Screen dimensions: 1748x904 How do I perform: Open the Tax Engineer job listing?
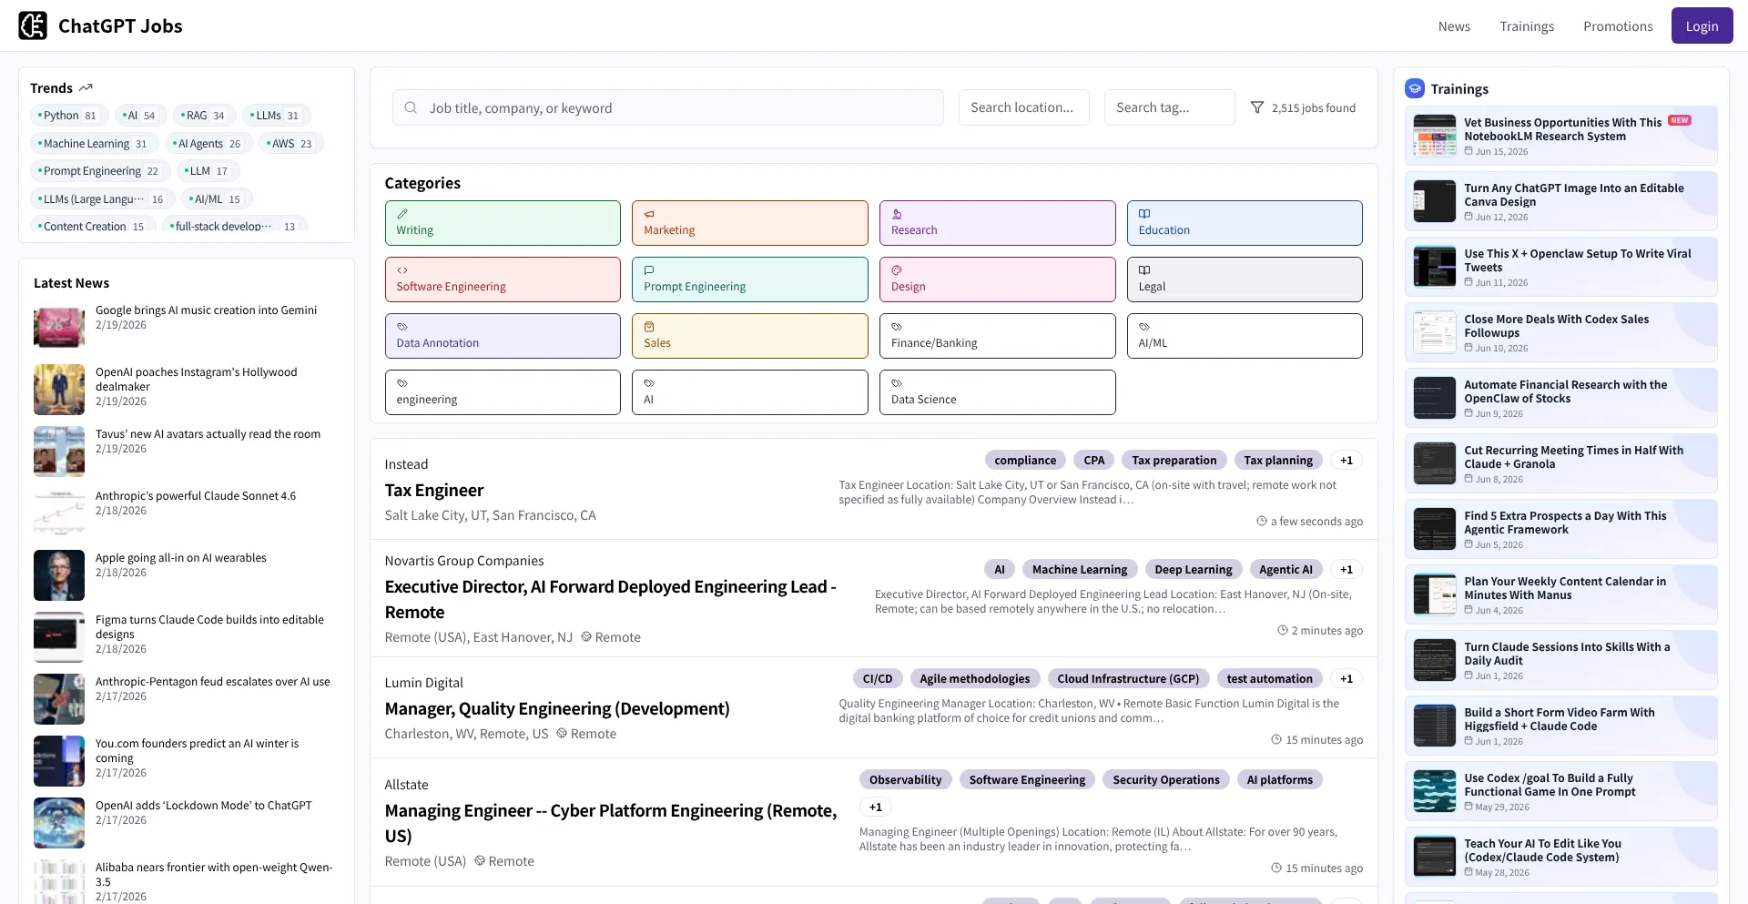point(434,491)
